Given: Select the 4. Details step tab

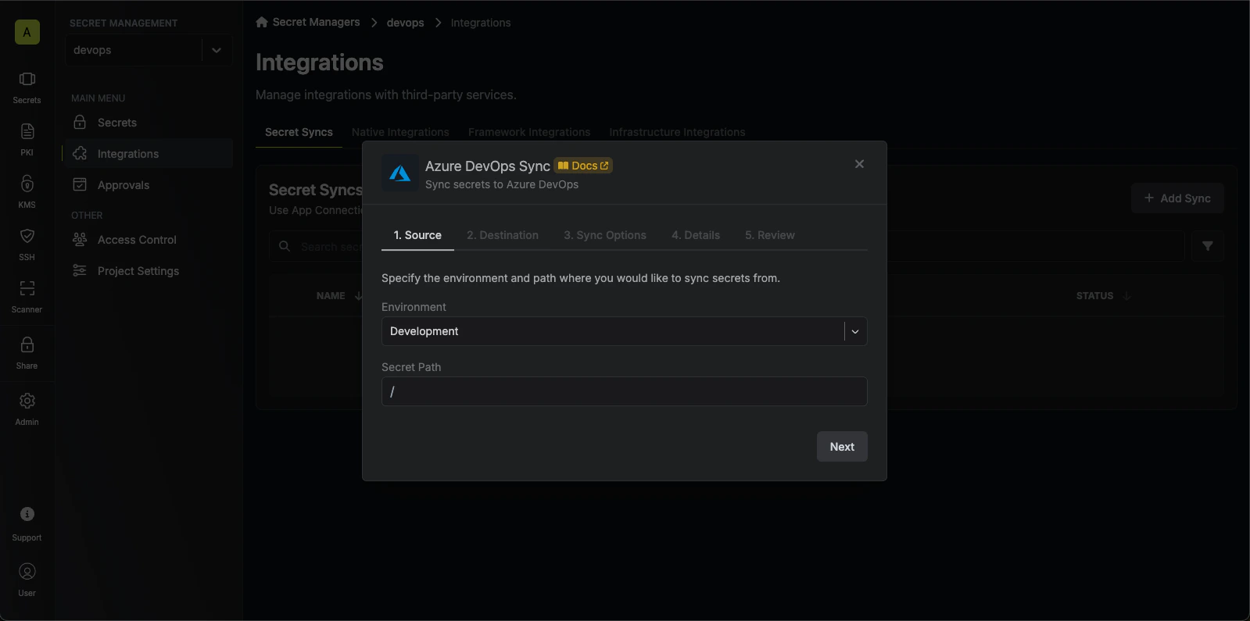Looking at the screenshot, I should click(x=696, y=235).
